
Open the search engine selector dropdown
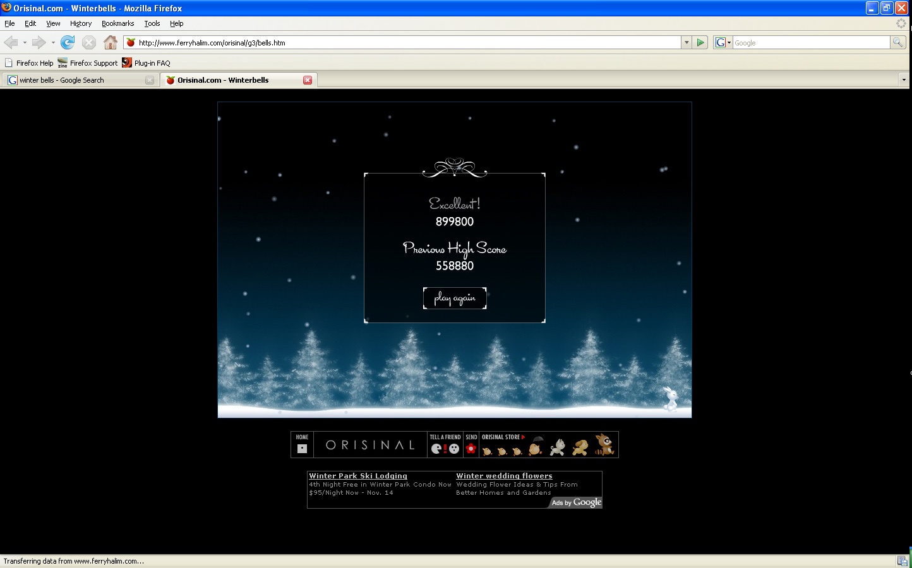click(729, 42)
